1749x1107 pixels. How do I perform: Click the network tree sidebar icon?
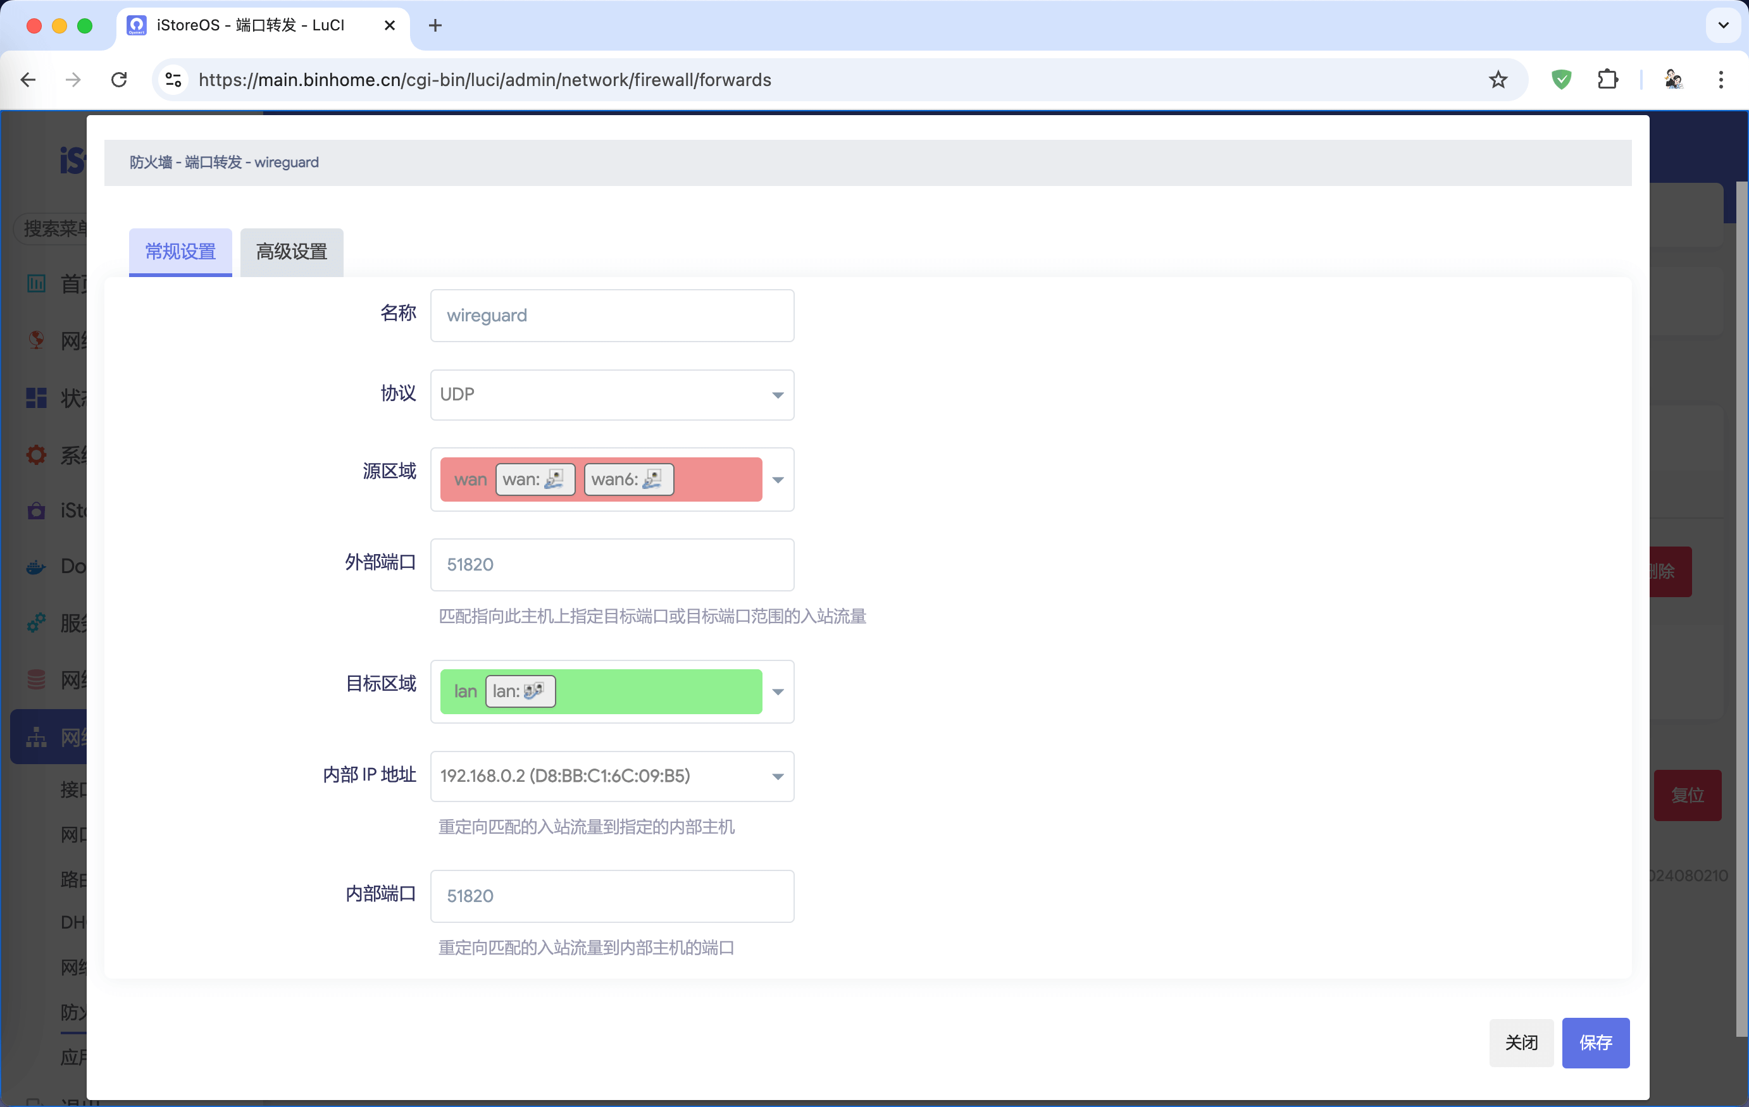coord(36,738)
